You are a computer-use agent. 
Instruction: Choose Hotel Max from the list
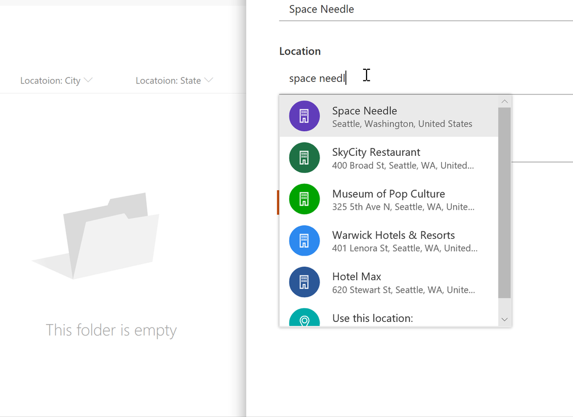pyautogui.click(x=388, y=282)
